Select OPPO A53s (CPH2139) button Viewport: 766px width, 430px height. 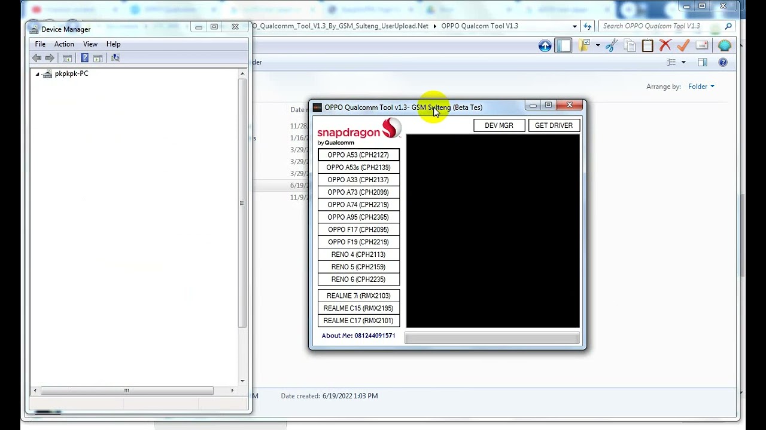[358, 167]
